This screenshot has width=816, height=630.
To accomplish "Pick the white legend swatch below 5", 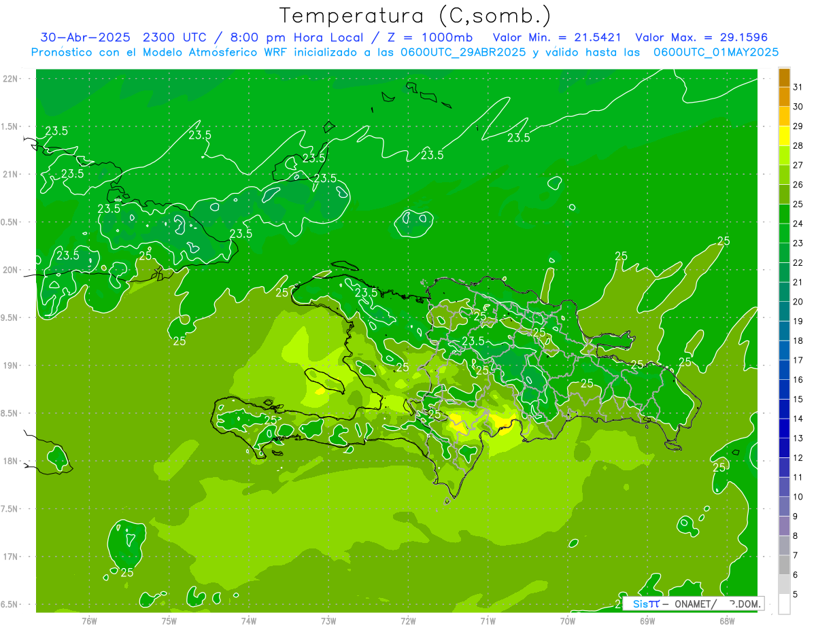I will 784,603.
